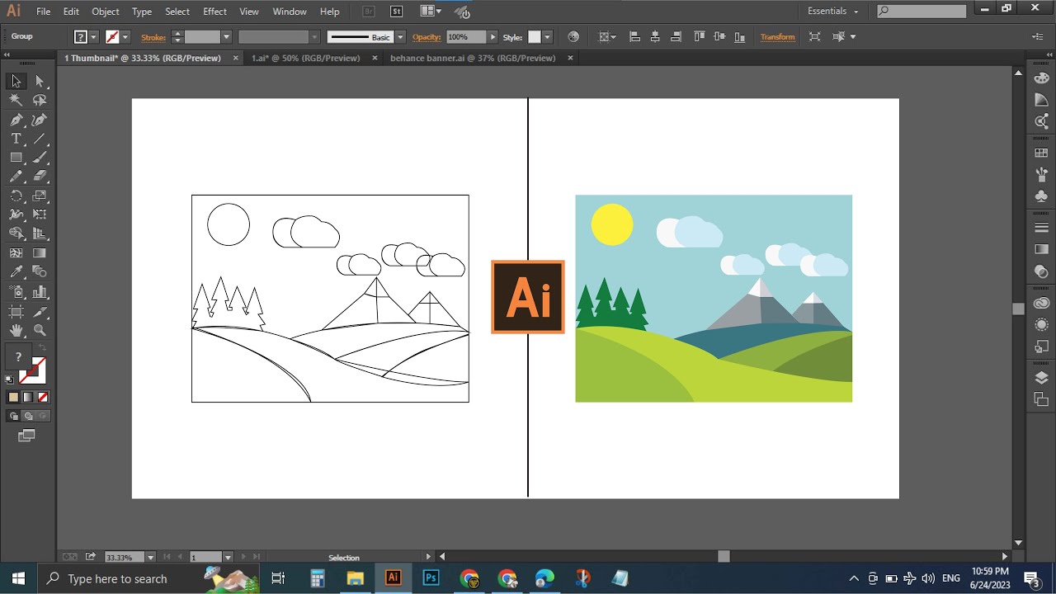Click the Opacity label link
The height and width of the screenshot is (594, 1056).
tap(427, 37)
